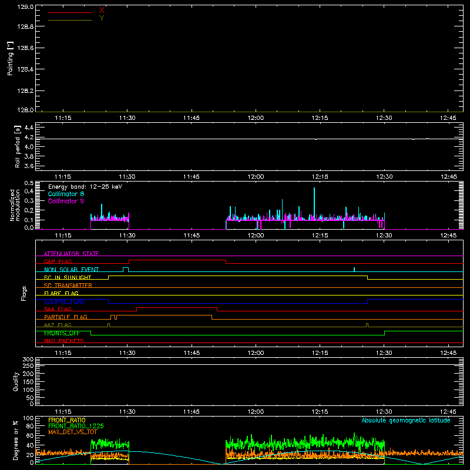Click the red X legend line sample
The image size is (470, 470).
tap(70, 12)
